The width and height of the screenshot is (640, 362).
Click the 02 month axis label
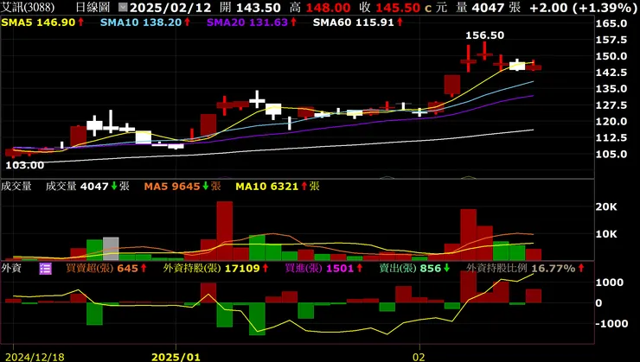click(x=419, y=357)
